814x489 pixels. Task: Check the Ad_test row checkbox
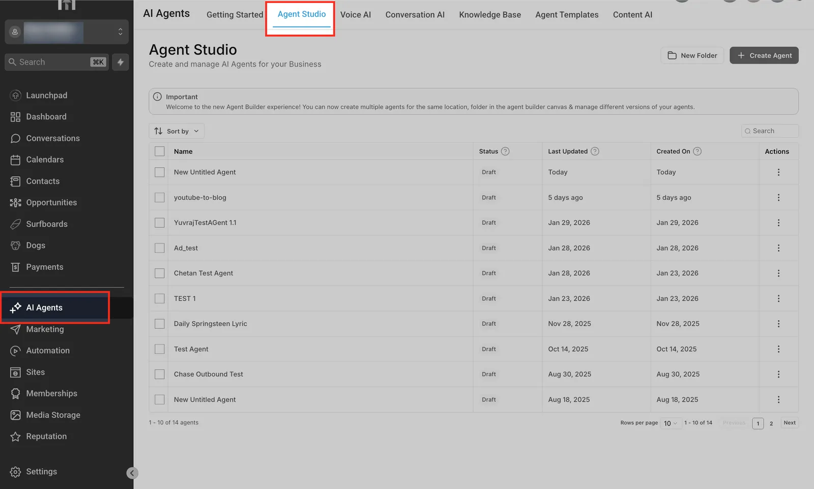pos(160,248)
